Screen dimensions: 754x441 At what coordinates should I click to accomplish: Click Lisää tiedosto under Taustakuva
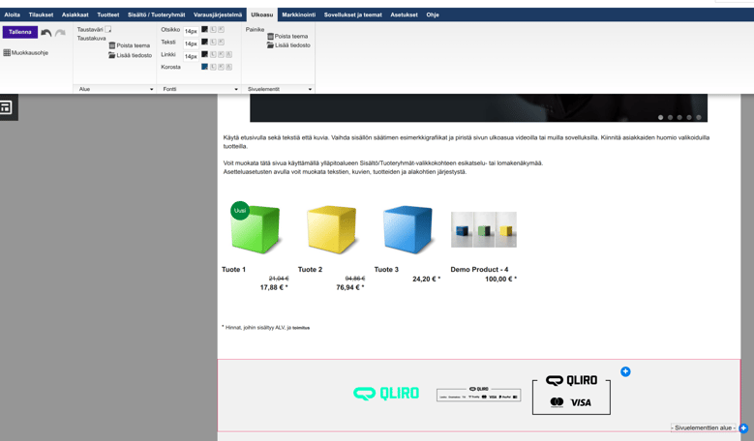[131, 55]
